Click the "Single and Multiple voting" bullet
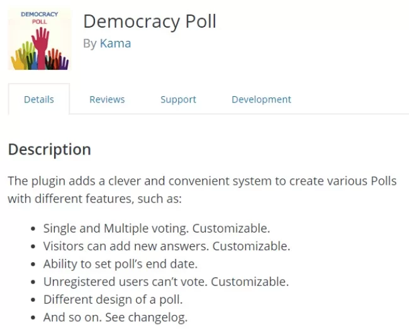Viewport: 409px width, 330px height. pos(157,228)
